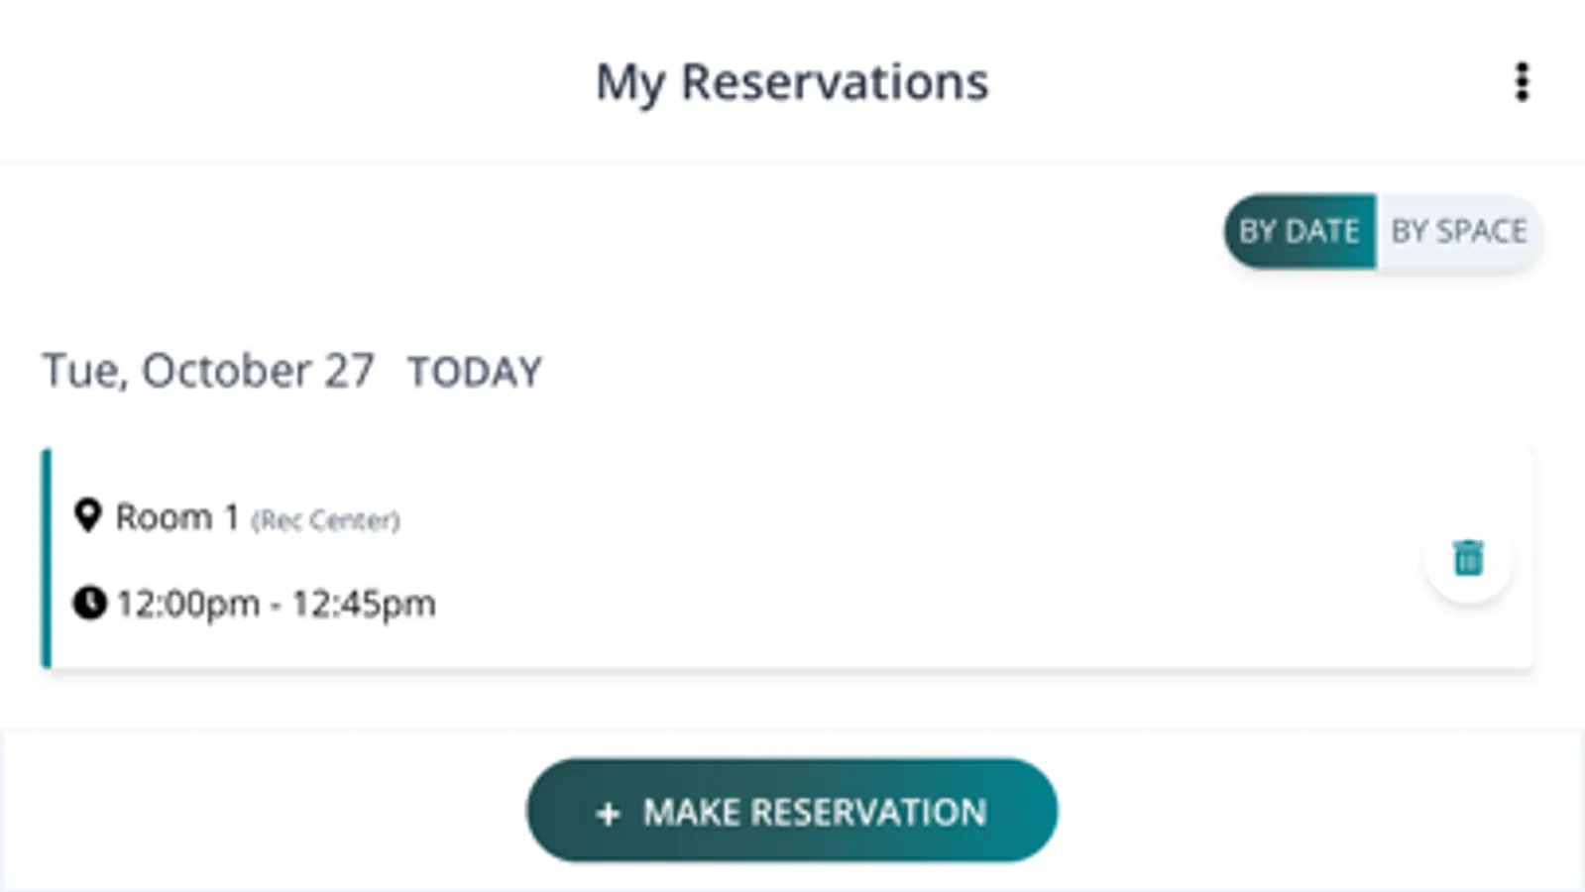The height and width of the screenshot is (892, 1585).
Task: Click the "Tue, October 27" date heading
Action: click(x=208, y=372)
